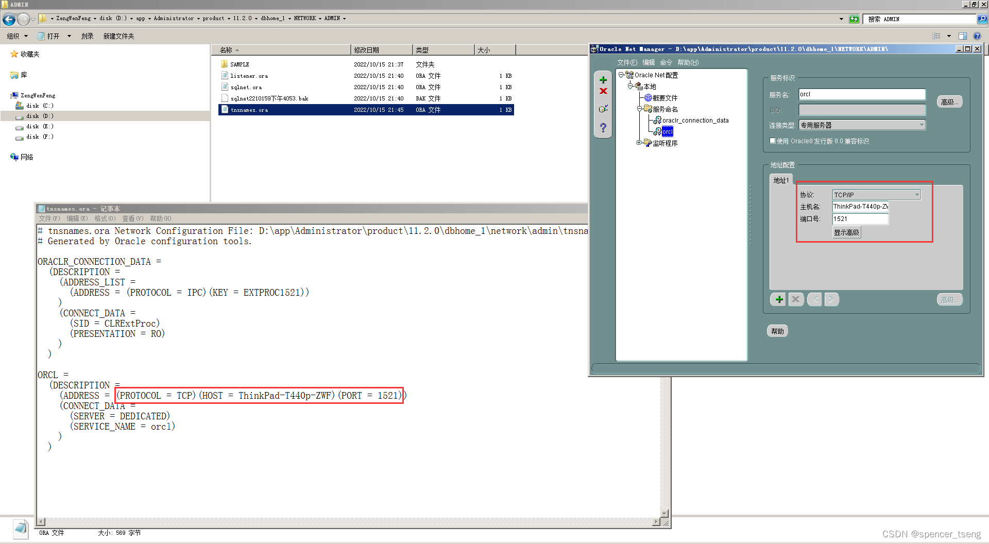Click the ZengWenFeng computer icon
The width and height of the screenshot is (989, 544).
(14, 95)
